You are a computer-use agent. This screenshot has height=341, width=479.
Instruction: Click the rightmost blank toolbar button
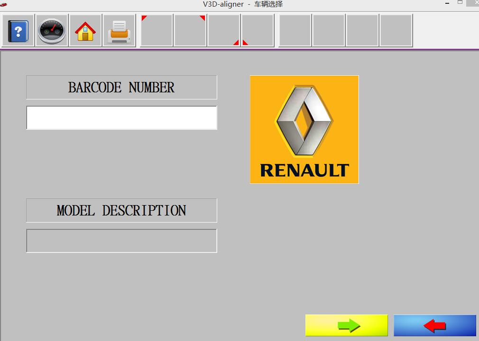pos(396,31)
